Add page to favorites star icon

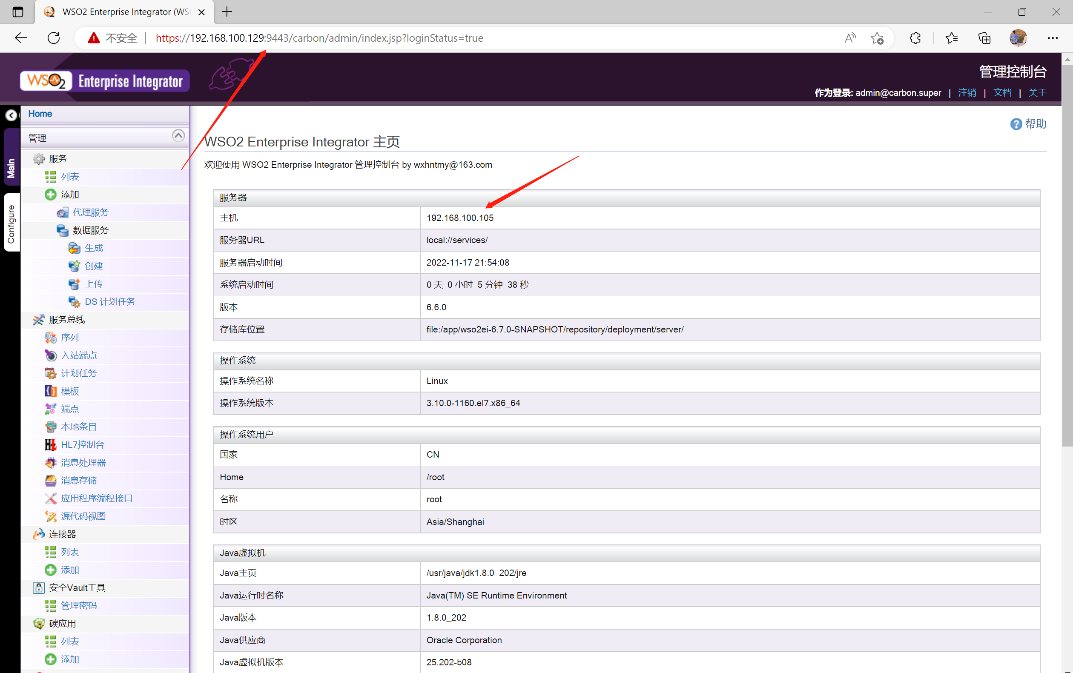[x=877, y=38]
